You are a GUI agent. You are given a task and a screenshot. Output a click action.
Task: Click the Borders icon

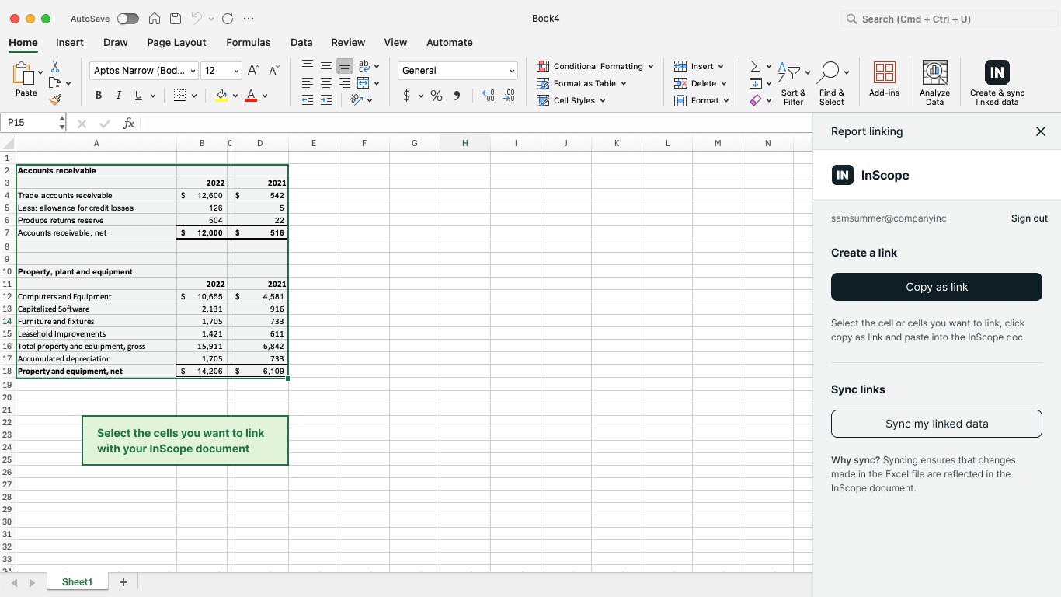[x=179, y=96]
